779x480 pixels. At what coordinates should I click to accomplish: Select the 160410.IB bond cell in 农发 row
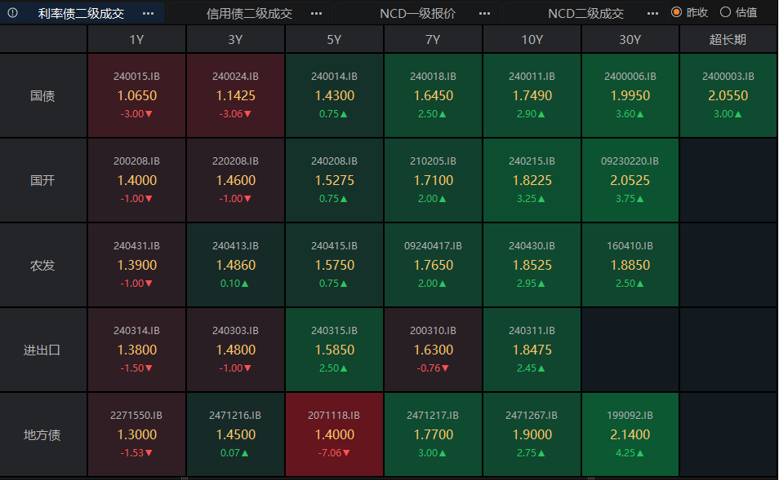point(630,265)
